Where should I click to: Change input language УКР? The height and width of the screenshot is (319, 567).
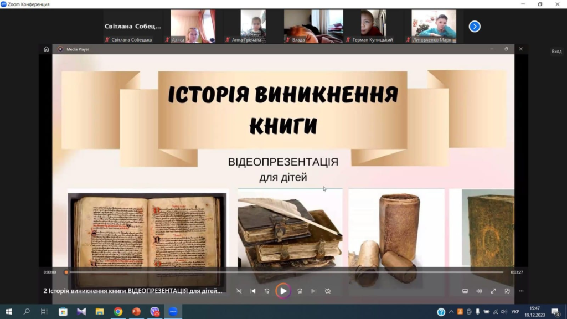tap(516, 312)
